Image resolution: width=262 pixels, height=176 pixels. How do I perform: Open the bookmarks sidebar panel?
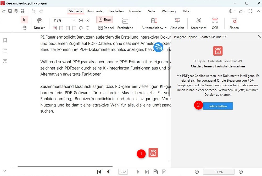[x=5, y=40]
